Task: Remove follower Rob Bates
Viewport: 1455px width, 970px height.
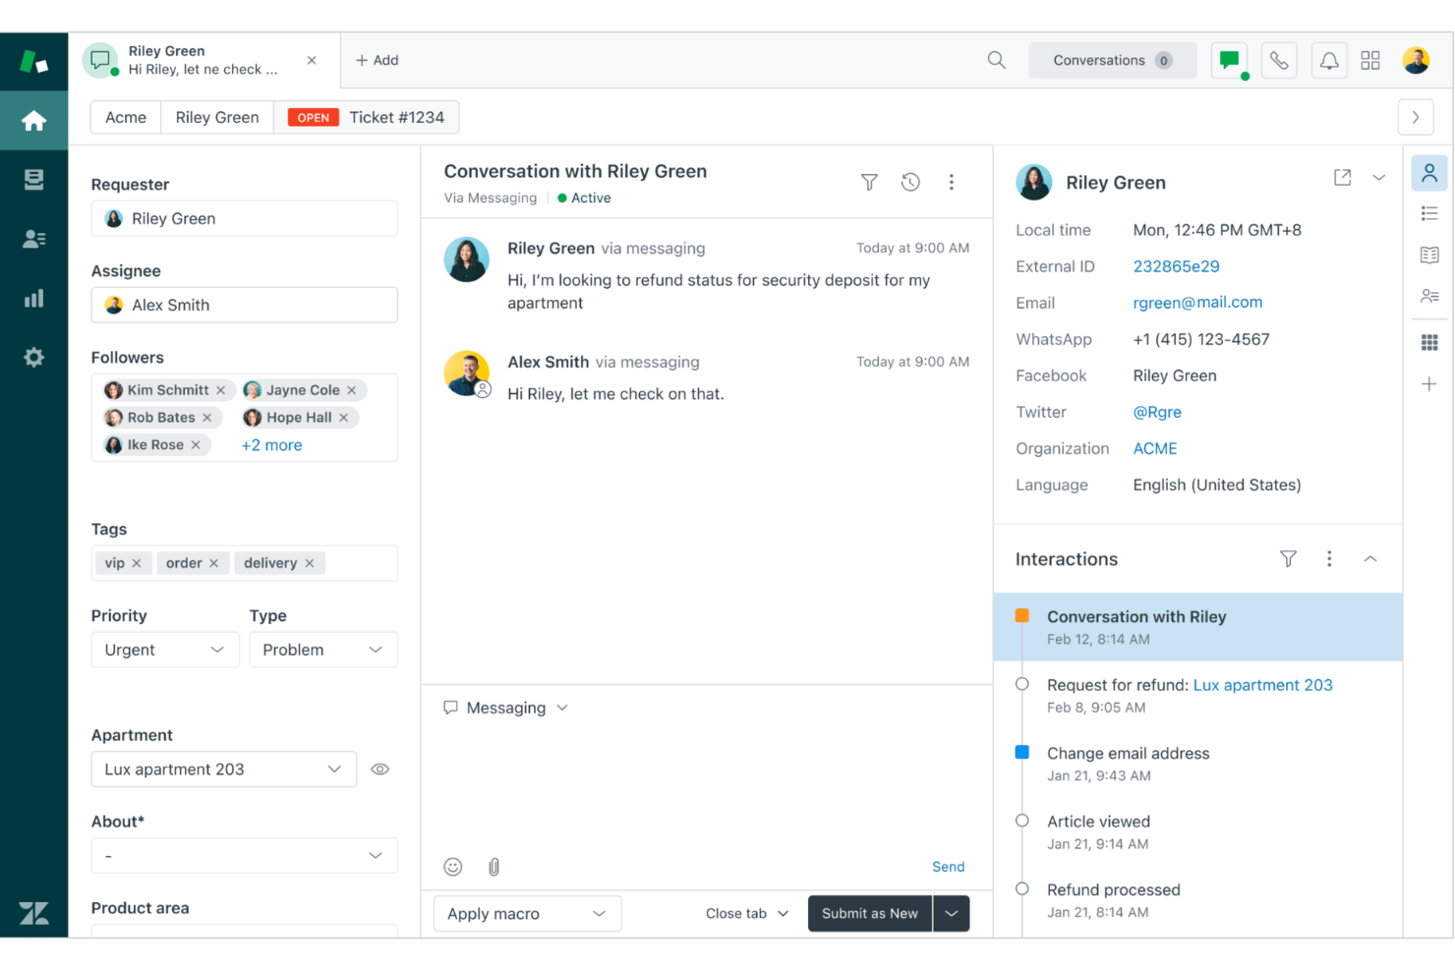Action: pos(207,418)
